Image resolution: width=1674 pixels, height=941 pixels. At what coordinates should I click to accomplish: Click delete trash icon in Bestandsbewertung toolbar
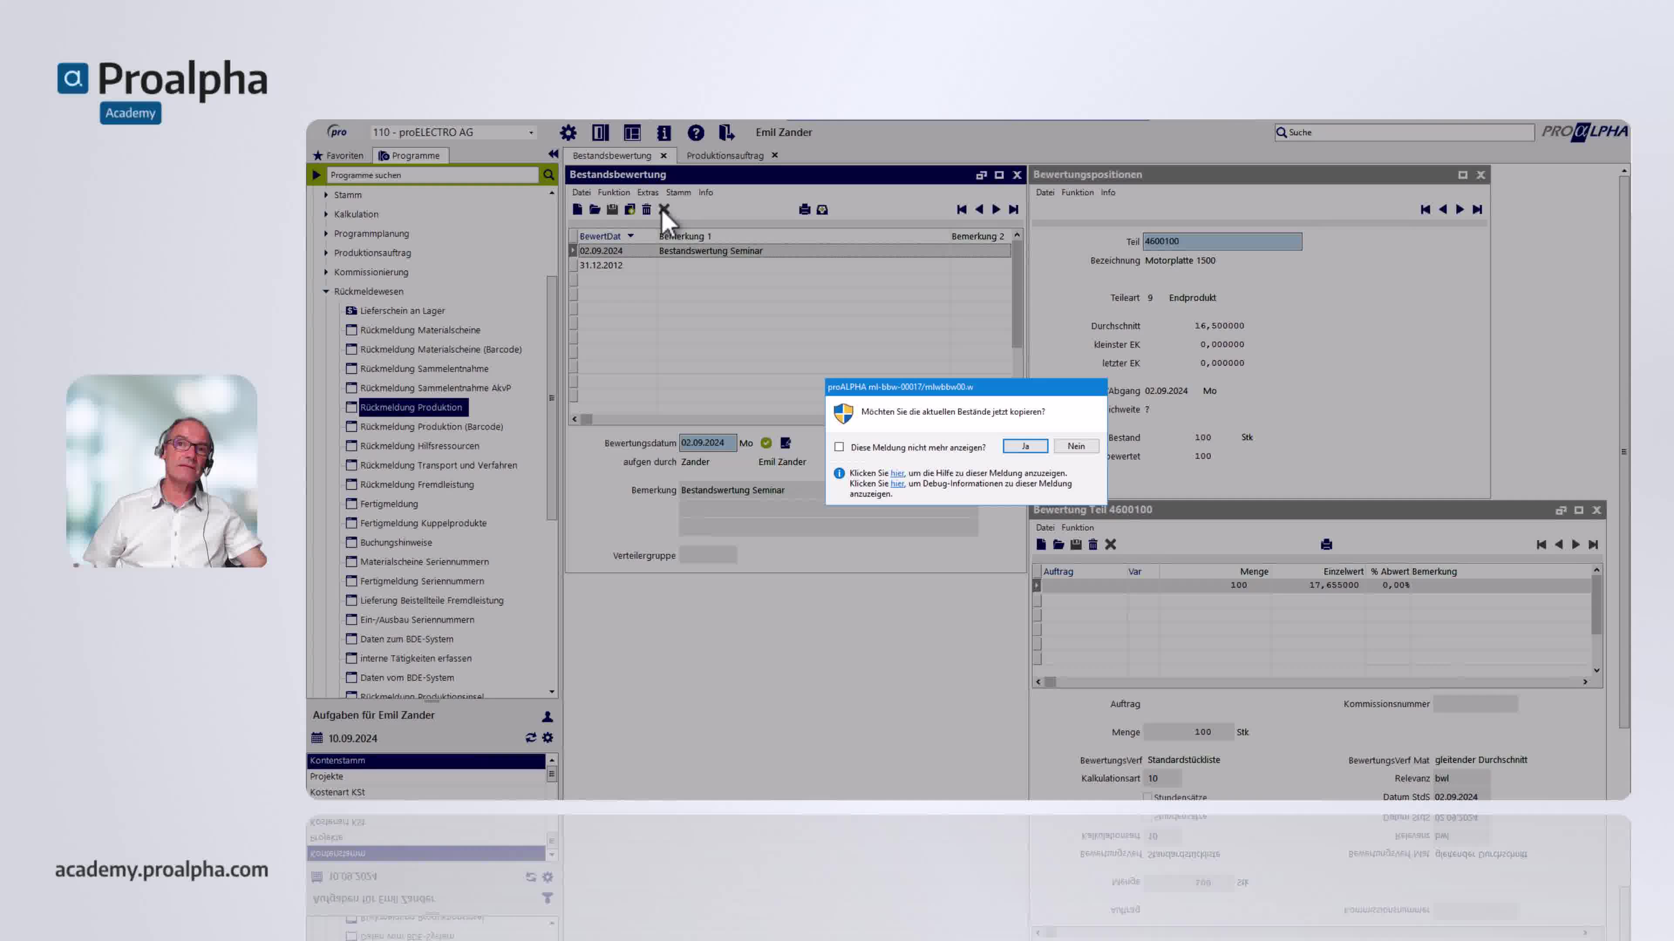point(646,209)
